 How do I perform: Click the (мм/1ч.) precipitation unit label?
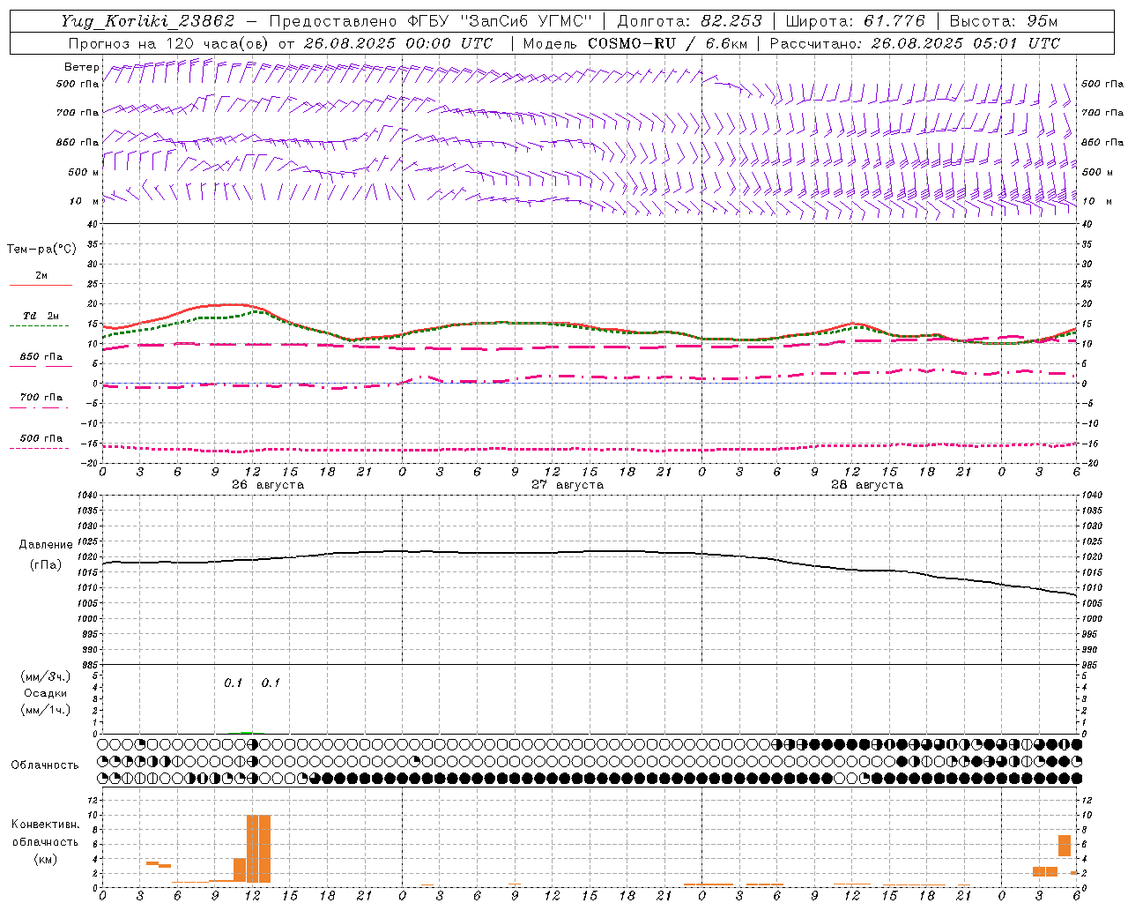coord(46,710)
